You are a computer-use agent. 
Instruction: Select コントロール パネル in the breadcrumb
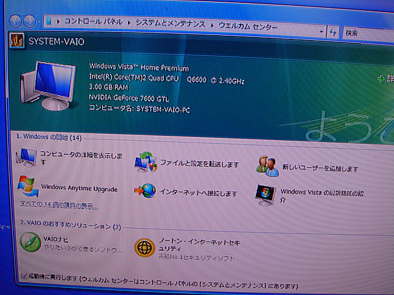[94, 22]
